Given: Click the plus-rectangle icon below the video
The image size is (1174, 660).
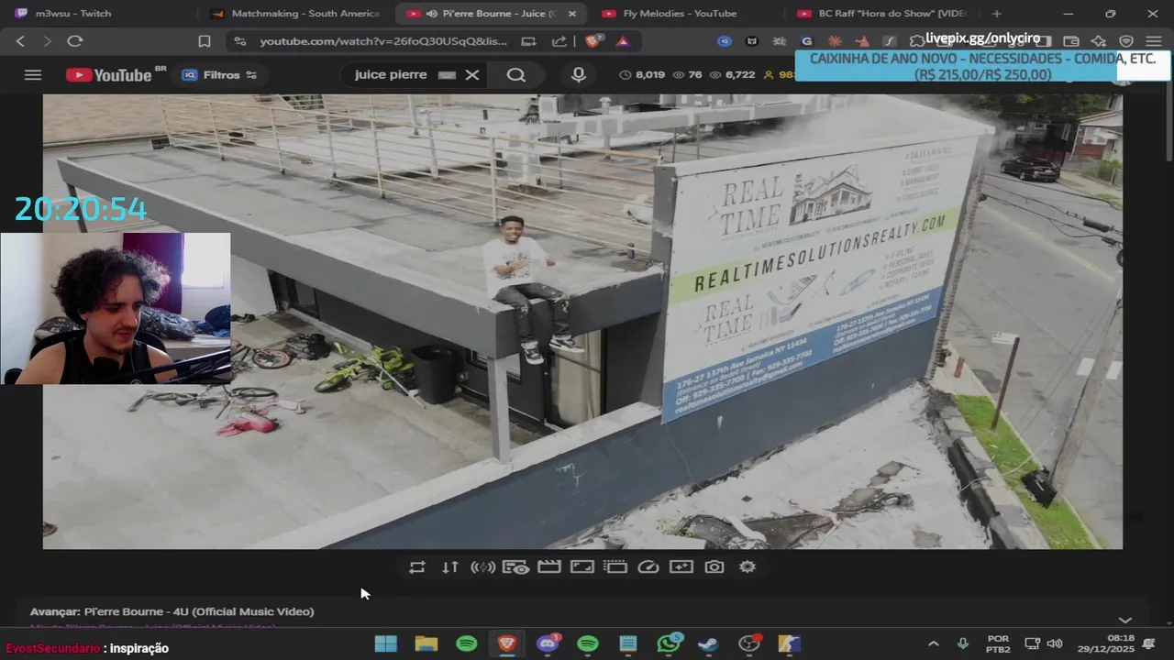Looking at the screenshot, I should (x=681, y=567).
